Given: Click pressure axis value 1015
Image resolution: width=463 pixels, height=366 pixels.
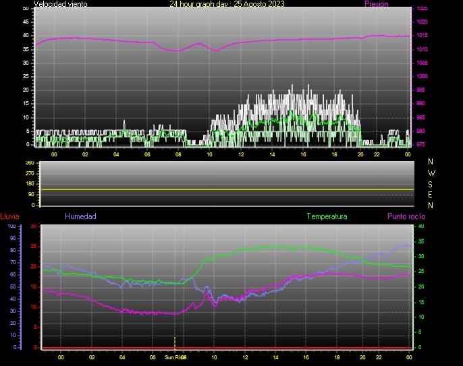Looking at the screenshot, I should click(x=422, y=36).
